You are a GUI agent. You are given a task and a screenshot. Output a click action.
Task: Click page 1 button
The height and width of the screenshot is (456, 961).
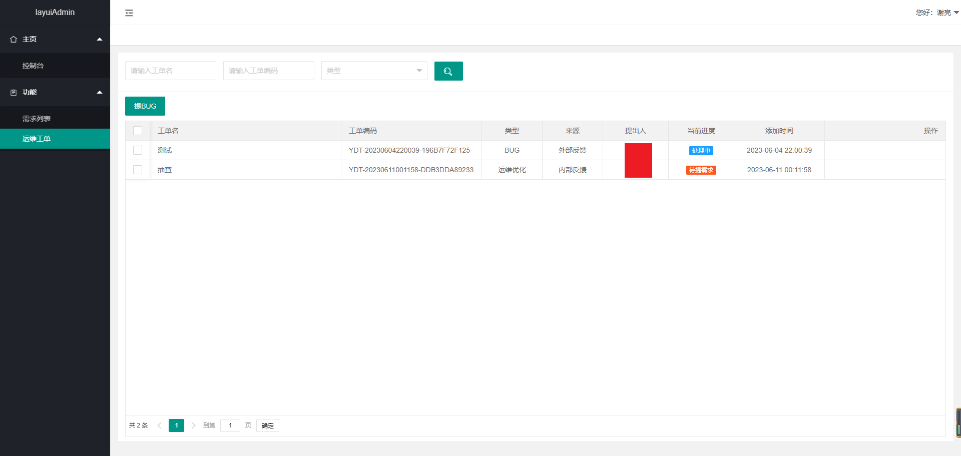pyautogui.click(x=176, y=425)
